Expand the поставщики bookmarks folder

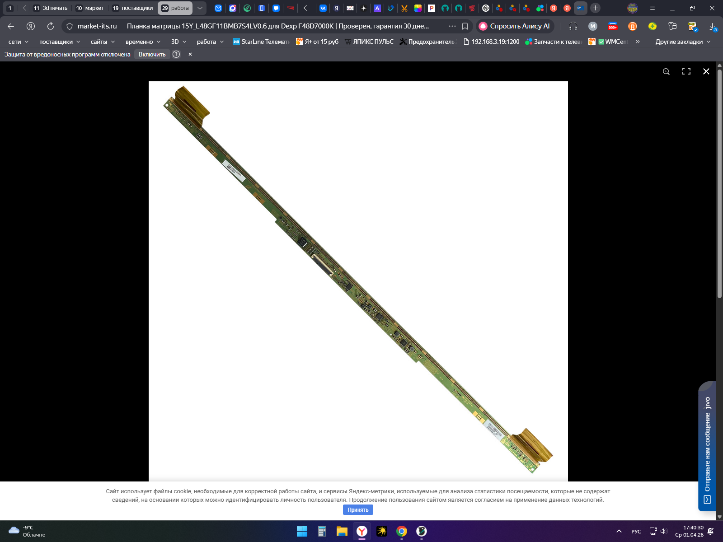click(x=60, y=42)
